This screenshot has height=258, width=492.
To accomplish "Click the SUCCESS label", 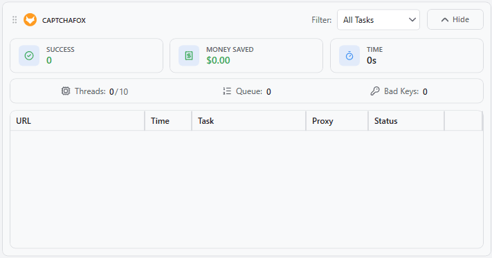I will [61, 50].
